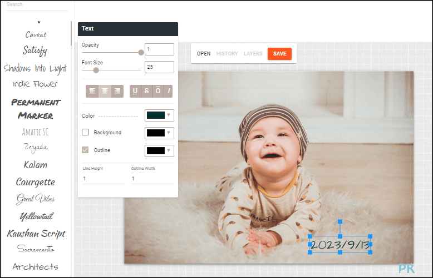Select the Sacramento font
Screen dimensions: 433x278
[36, 249]
